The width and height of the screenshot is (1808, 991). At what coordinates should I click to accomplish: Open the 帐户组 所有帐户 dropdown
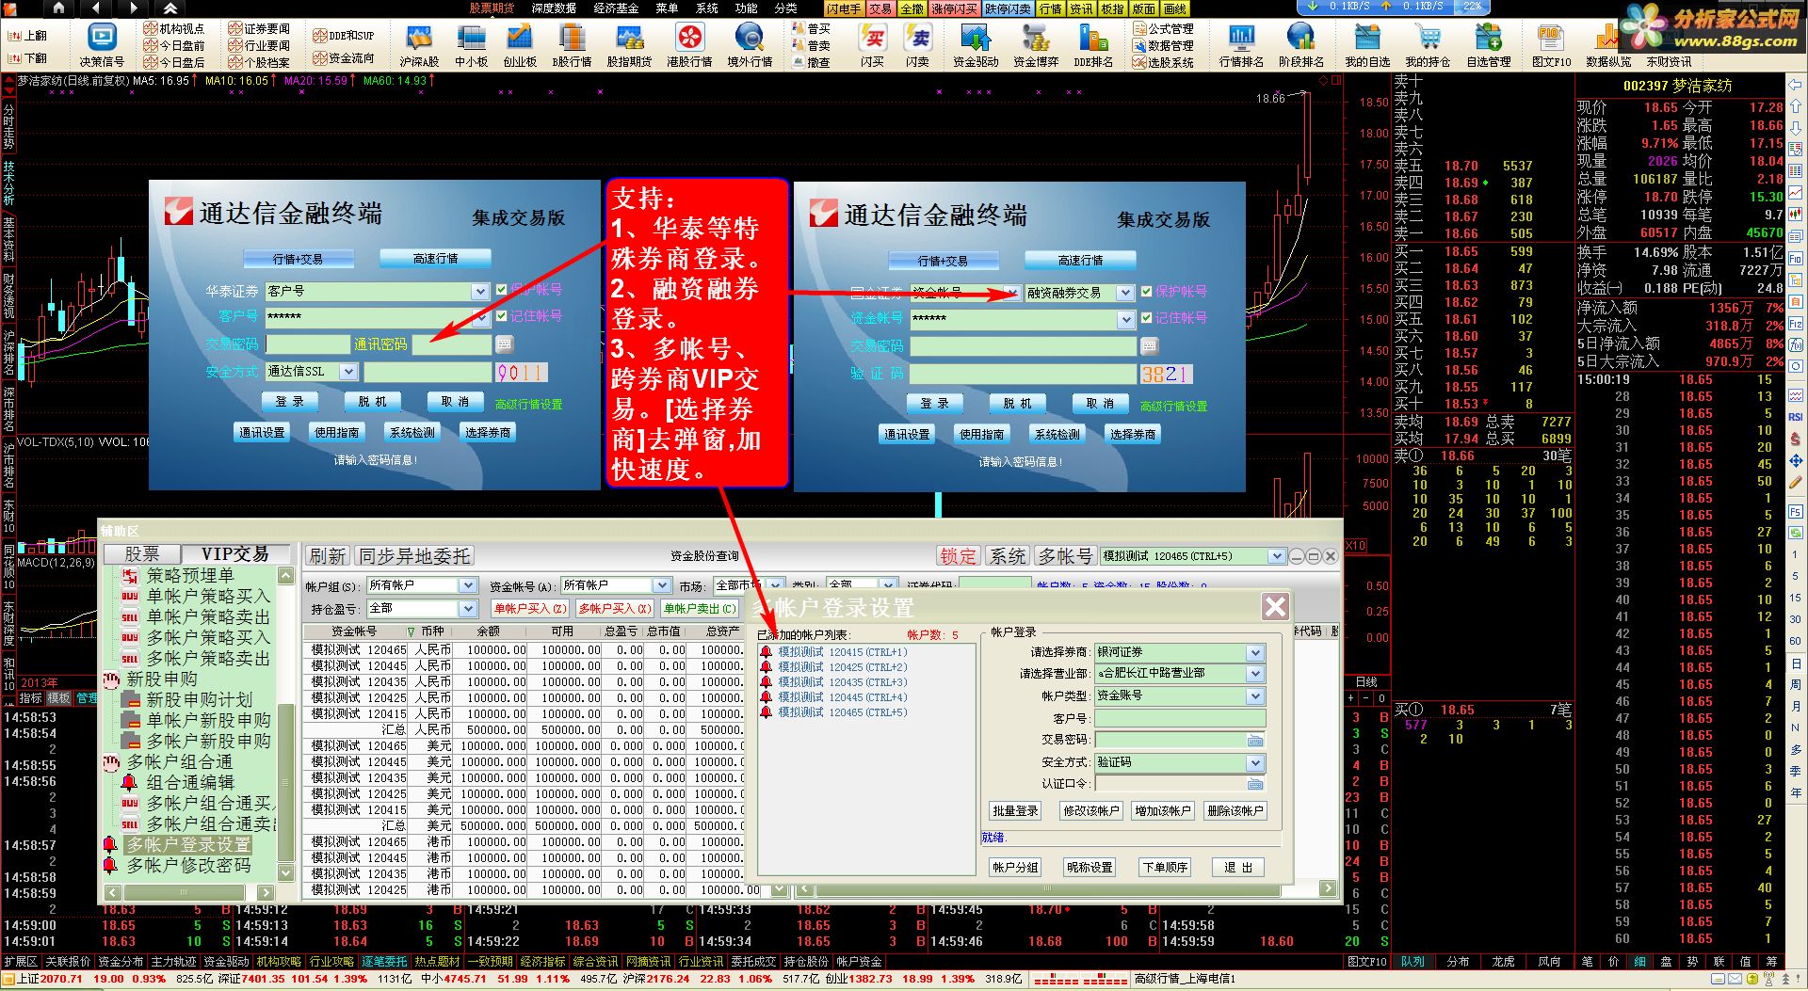click(x=467, y=585)
